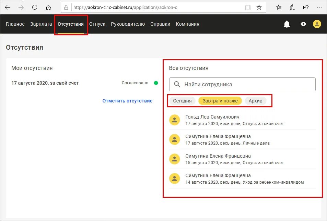Viewport: 327px width, 221px height.
Task: Click the Найти сотрудника search field
Action: pyautogui.click(x=242, y=84)
